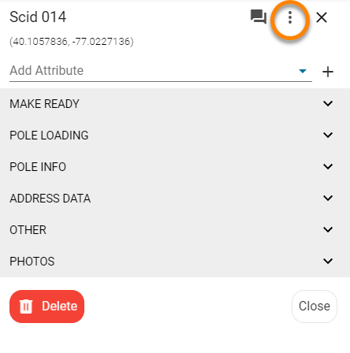
Task: Open the Add Attribute dropdown arrow
Action: pyautogui.click(x=303, y=71)
